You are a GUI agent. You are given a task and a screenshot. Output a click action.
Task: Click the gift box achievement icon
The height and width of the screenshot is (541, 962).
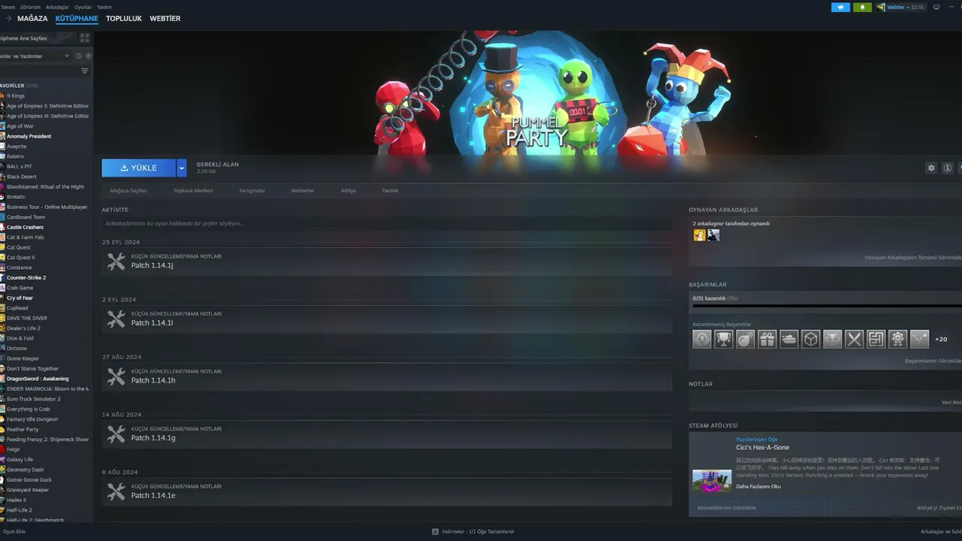coord(767,340)
